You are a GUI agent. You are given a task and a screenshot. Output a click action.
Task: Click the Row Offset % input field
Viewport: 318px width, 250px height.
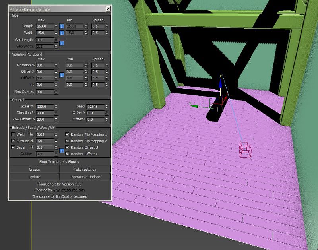coord(45,119)
